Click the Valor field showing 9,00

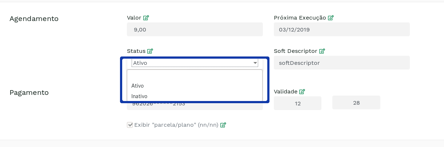pyautogui.click(x=195, y=30)
